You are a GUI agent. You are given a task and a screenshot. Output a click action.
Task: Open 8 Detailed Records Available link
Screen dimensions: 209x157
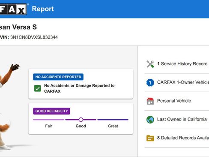[183, 138]
